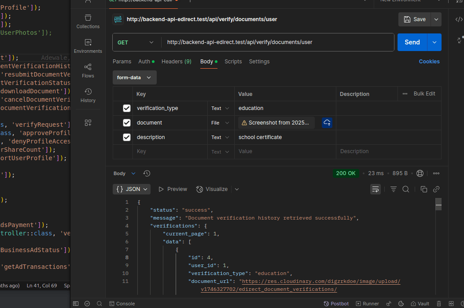Open the Environments sidebar panel
464x308 pixels.
click(88, 46)
